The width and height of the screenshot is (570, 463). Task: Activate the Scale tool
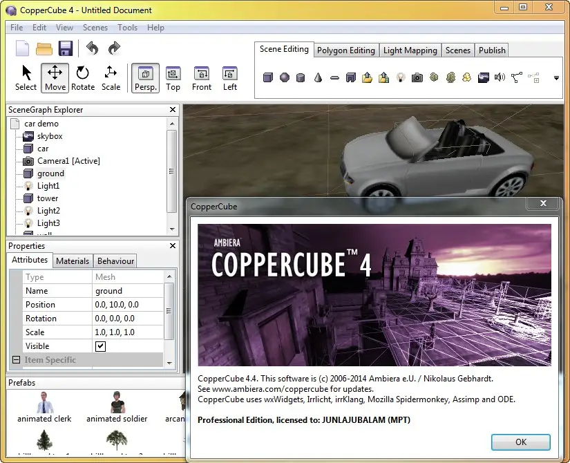click(x=111, y=78)
